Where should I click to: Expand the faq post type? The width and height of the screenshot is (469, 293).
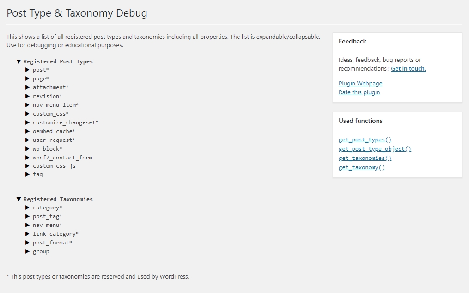pyautogui.click(x=28, y=174)
